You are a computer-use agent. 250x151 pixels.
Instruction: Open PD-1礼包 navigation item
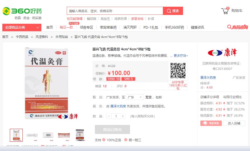tap(151, 28)
